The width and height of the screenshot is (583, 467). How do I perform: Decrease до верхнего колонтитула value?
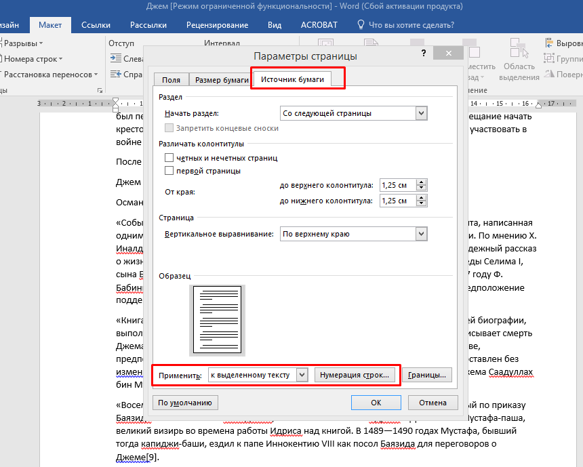(421, 188)
